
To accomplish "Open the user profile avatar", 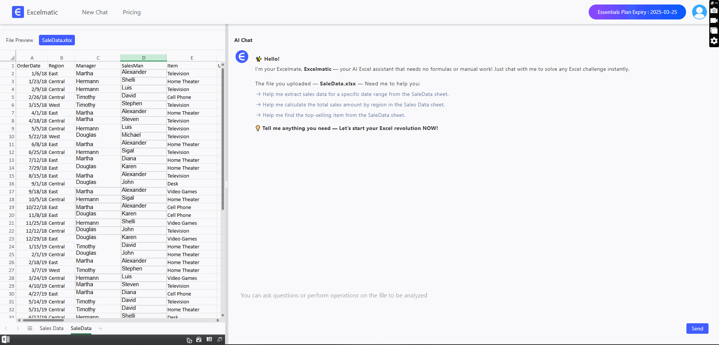I will coord(699,12).
